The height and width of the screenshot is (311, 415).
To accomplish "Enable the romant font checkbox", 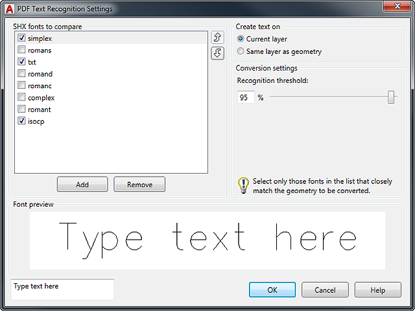I will (21, 109).
